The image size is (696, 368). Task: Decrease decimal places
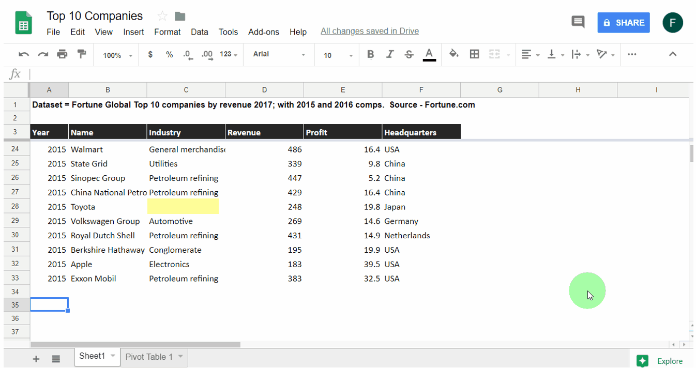(x=188, y=54)
